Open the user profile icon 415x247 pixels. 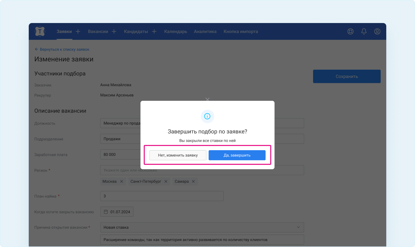point(377,31)
